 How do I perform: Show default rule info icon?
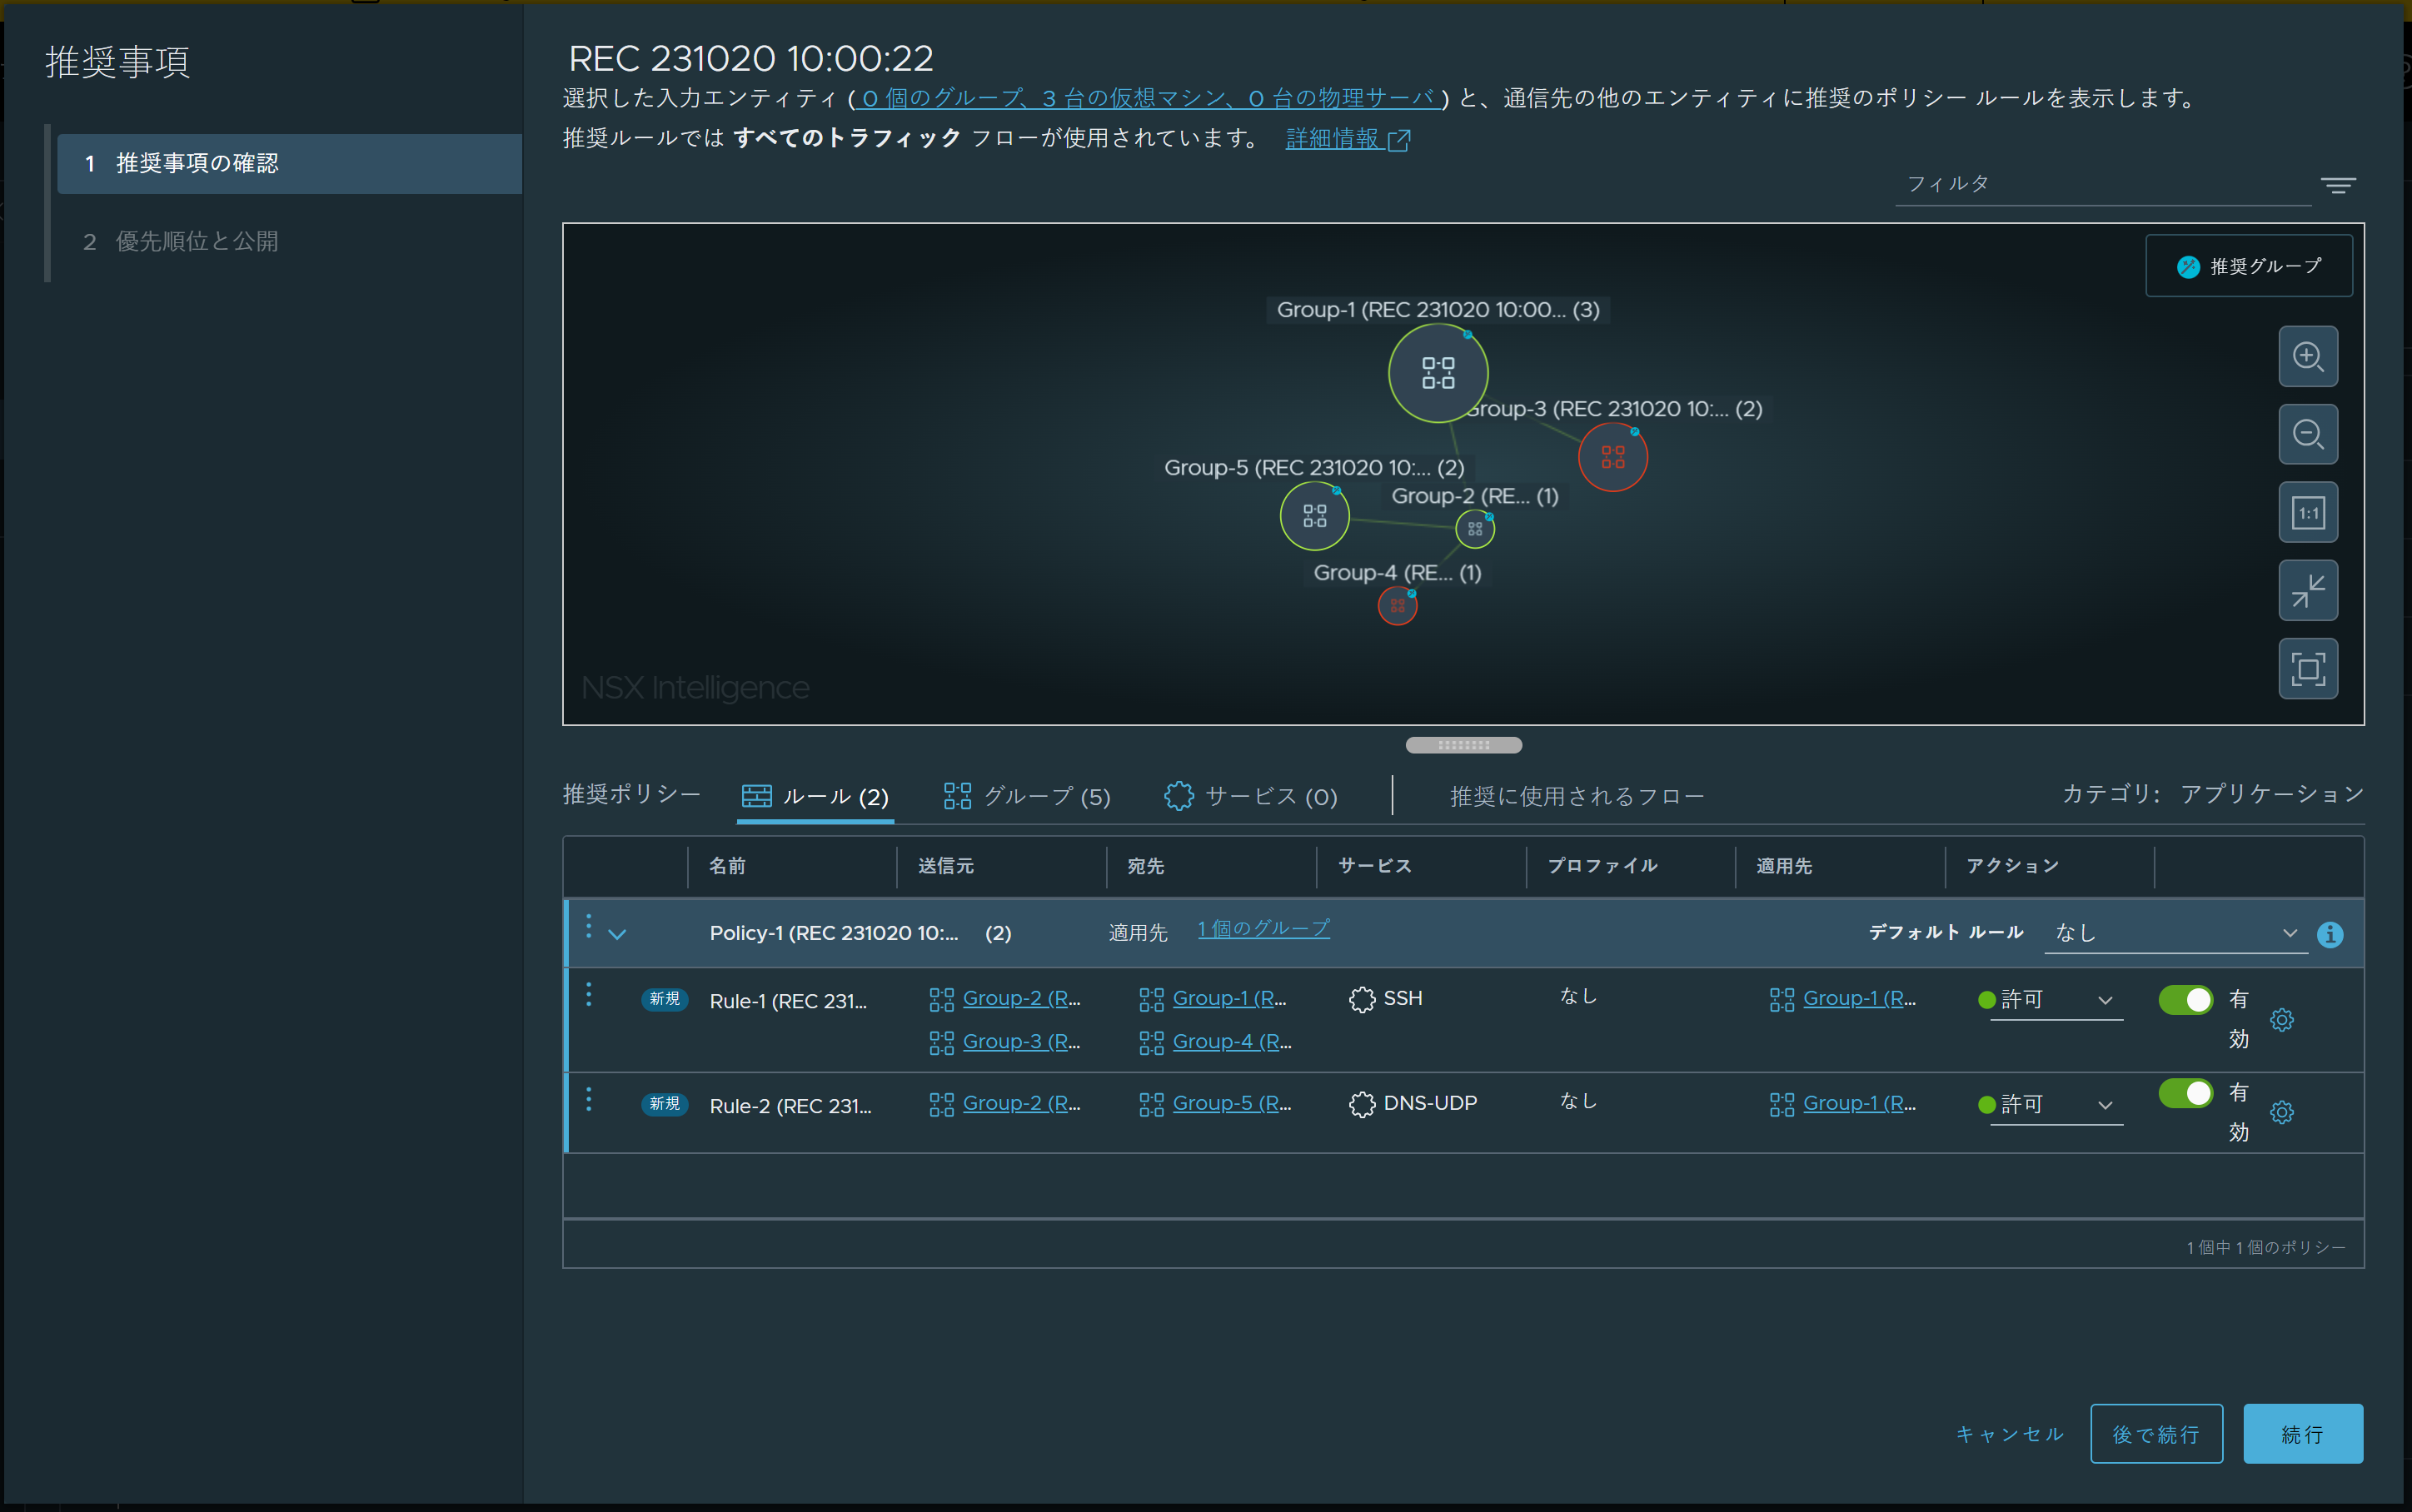click(2330, 934)
